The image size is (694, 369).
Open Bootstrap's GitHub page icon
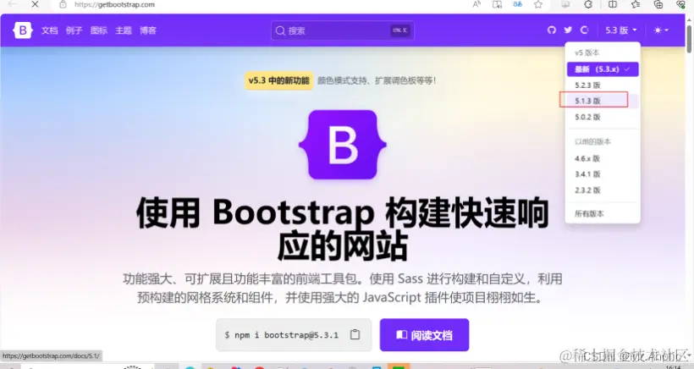click(x=552, y=30)
